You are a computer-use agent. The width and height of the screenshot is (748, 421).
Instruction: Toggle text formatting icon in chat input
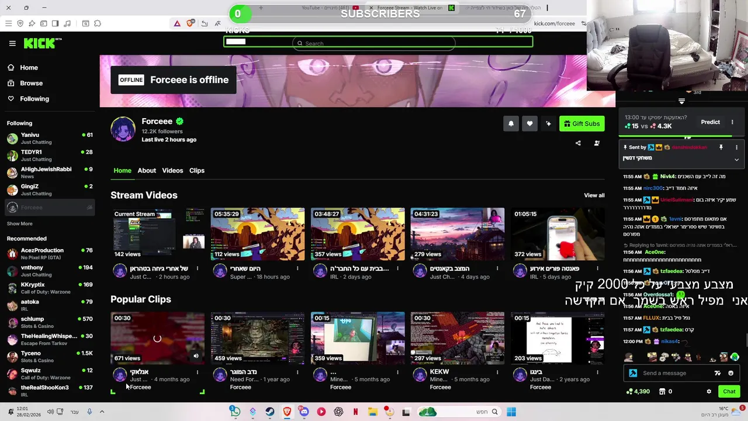[x=718, y=373]
